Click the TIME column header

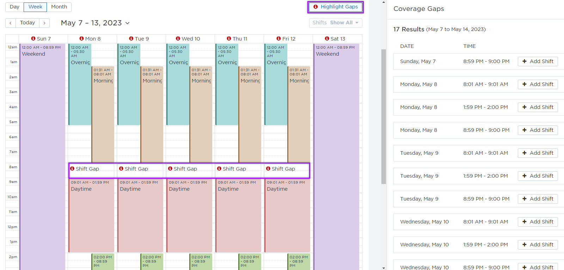[469, 46]
